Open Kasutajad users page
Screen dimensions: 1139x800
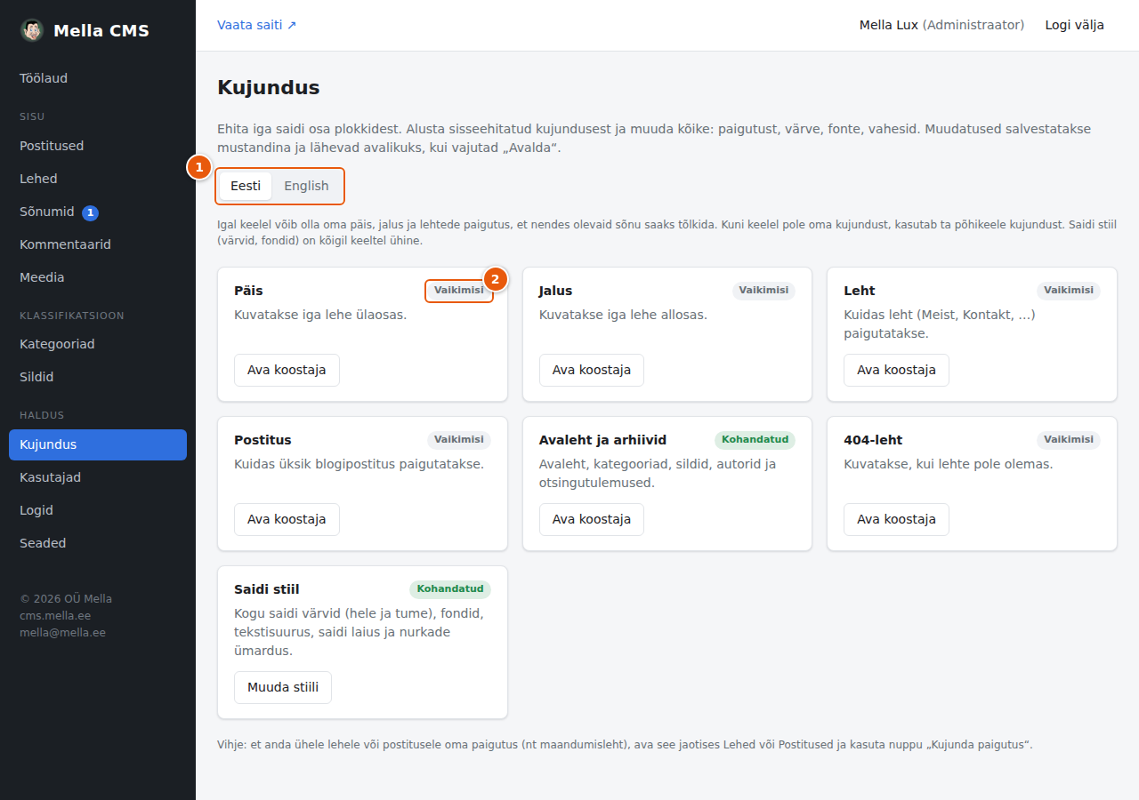point(98,477)
